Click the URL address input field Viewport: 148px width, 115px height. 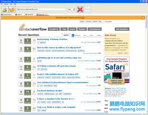click(41, 9)
